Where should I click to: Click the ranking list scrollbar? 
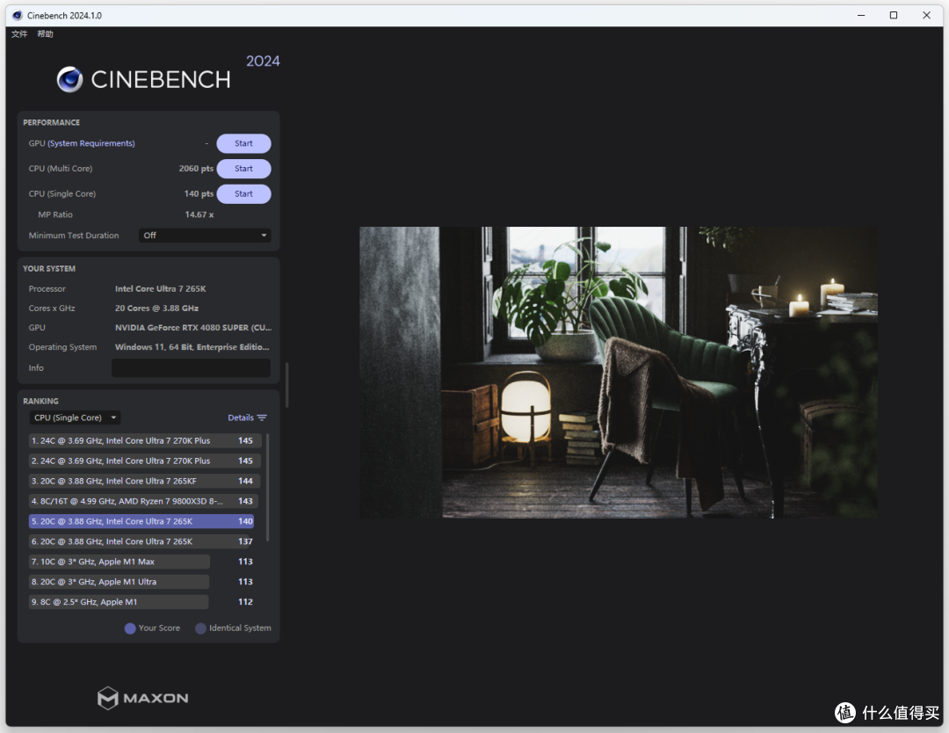pyautogui.click(x=267, y=487)
